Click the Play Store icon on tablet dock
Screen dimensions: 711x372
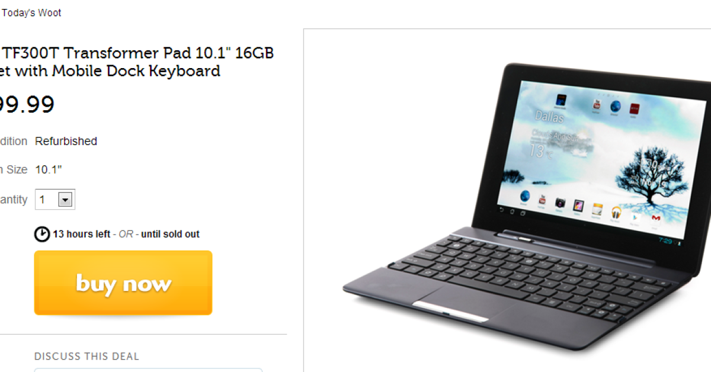(x=635, y=216)
